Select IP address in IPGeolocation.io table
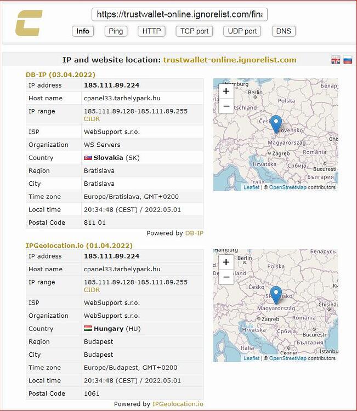Screen dimensions: 357x411 point(111,256)
